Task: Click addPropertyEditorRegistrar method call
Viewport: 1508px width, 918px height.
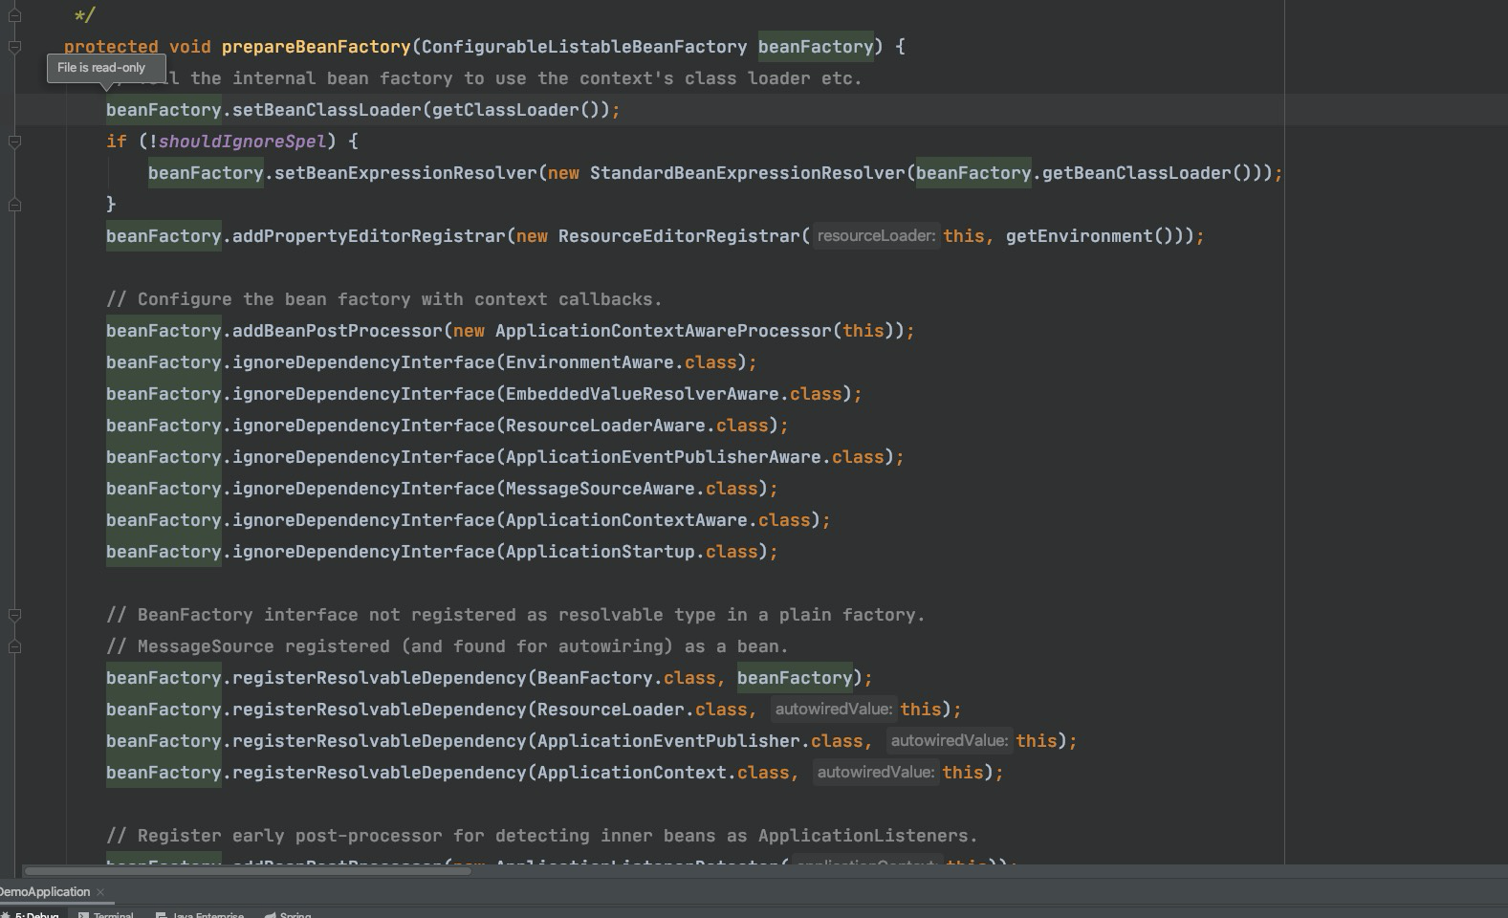Action: [x=368, y=236]
